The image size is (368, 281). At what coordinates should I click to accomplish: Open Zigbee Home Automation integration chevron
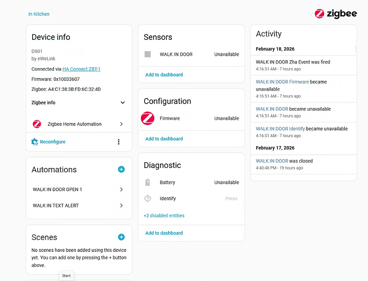tap(121, 124)
